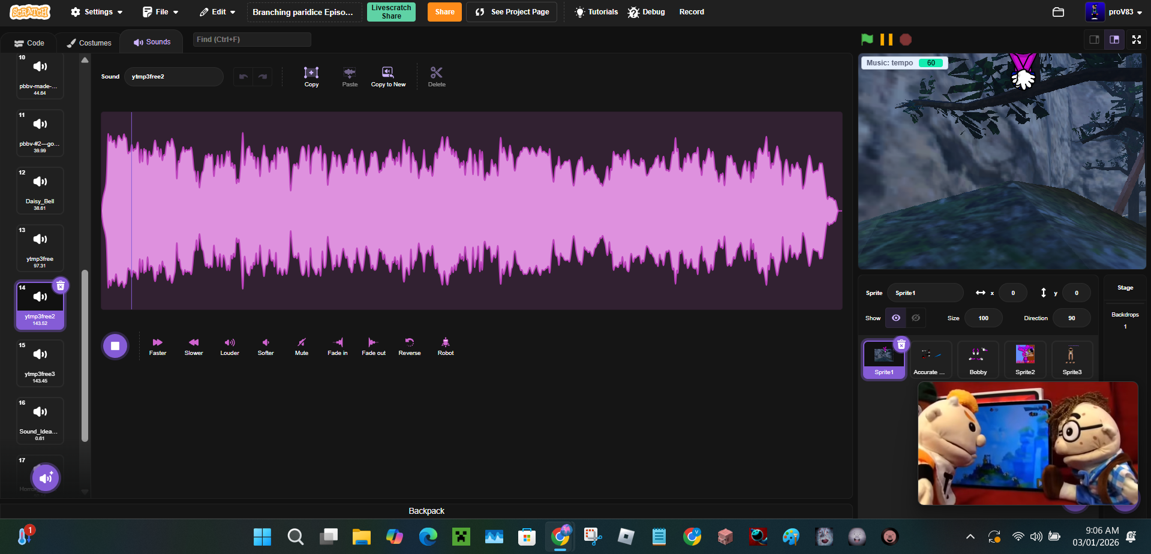Apply the Robot effect
Screen dimensions: 1151x554
coord(446,347)
